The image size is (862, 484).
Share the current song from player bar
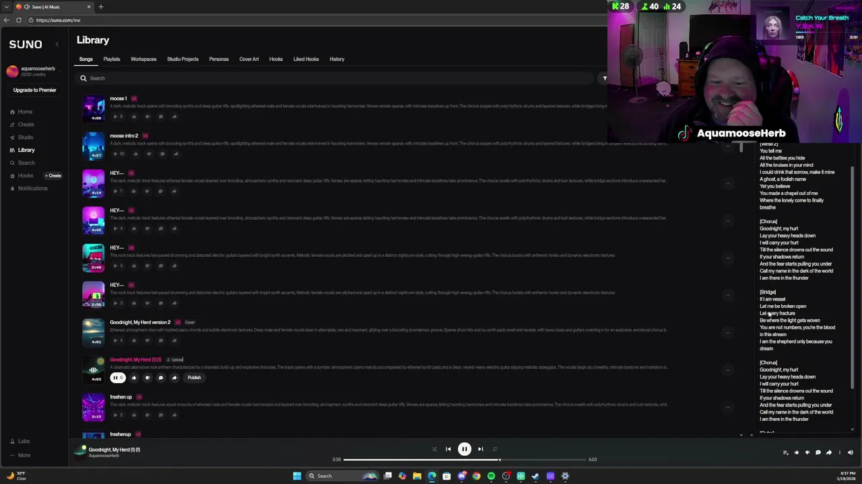click(x=828, y=452)
